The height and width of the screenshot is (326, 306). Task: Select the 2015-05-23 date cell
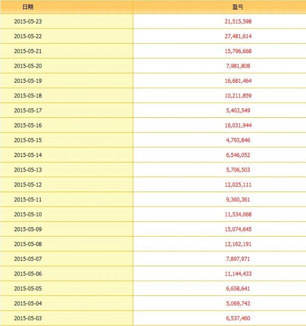(28, 22)
